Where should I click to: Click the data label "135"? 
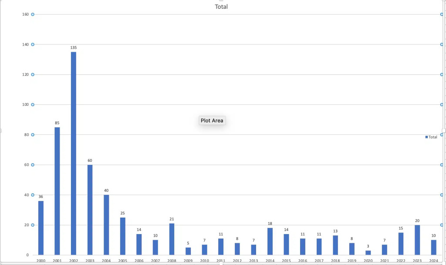point(74,47)
